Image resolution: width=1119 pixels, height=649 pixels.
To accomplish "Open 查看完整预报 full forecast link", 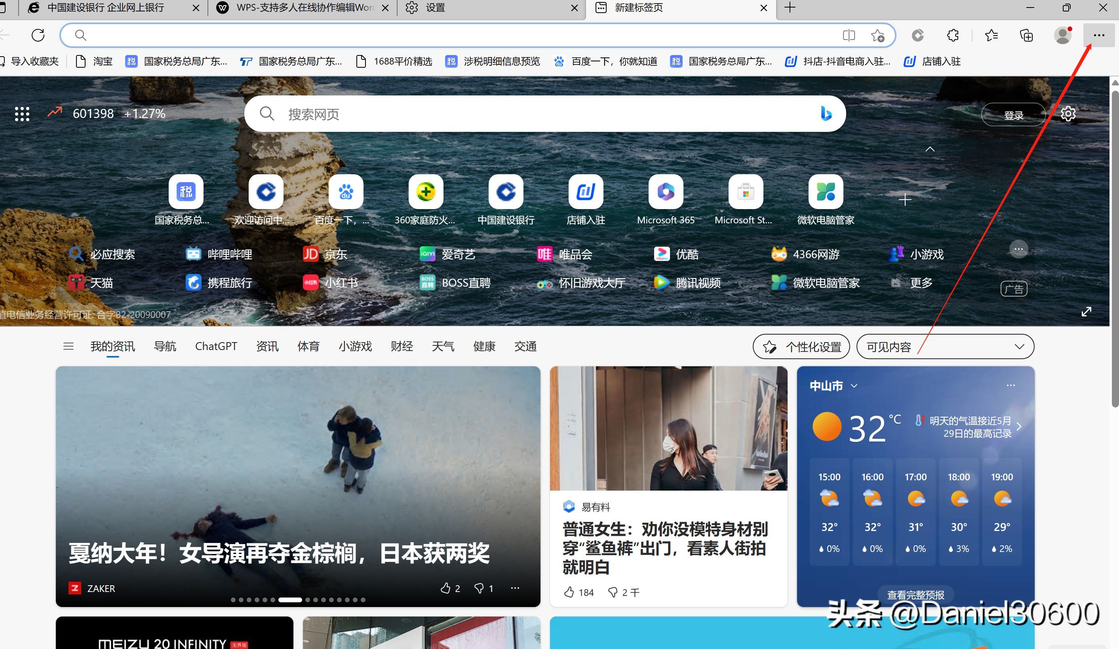I will coord(915,594).
